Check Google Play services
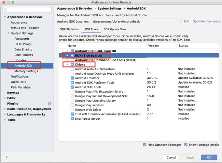The width and height of the screenshot is (222, 163). click(72, 105)
